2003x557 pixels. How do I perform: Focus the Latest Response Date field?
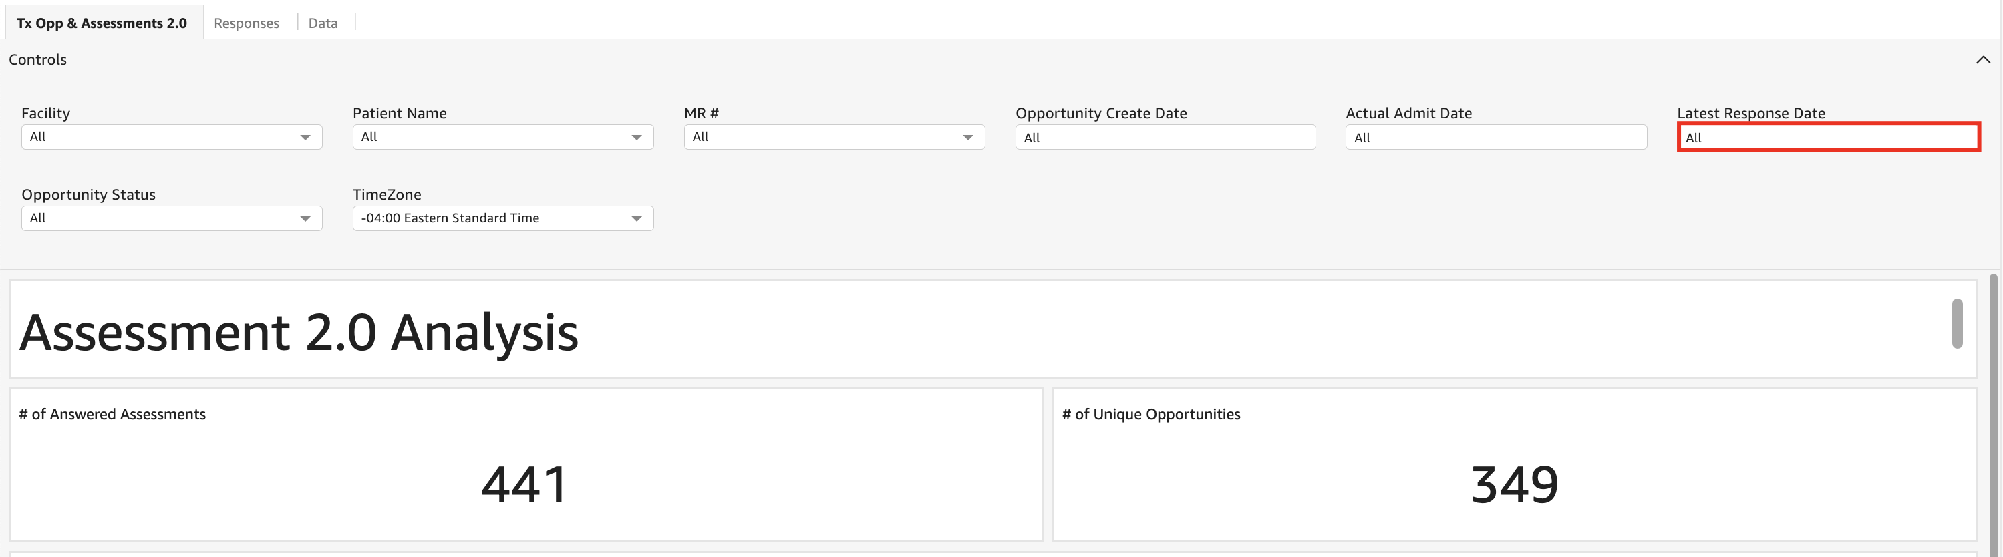1827,138
